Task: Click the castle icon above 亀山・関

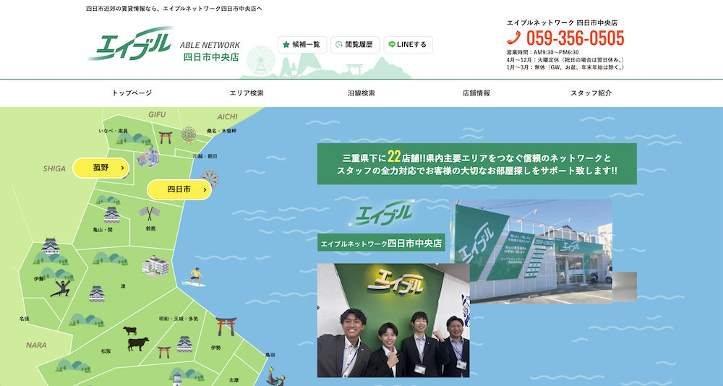Action: point(111,215)
